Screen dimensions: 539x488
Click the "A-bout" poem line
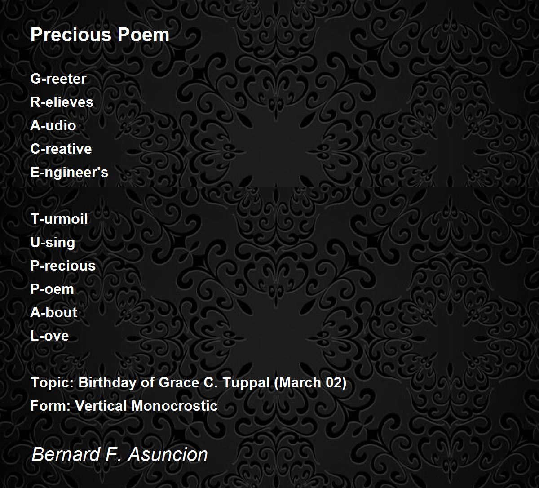(x=54, y=312)
